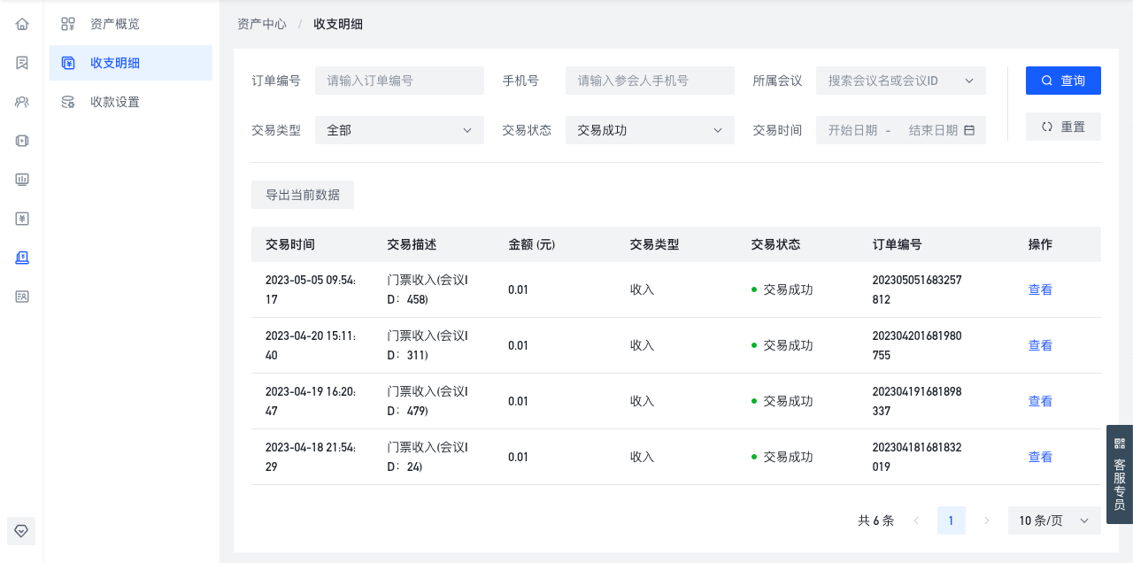Focus the 订单编号 input field

point(399,81)
